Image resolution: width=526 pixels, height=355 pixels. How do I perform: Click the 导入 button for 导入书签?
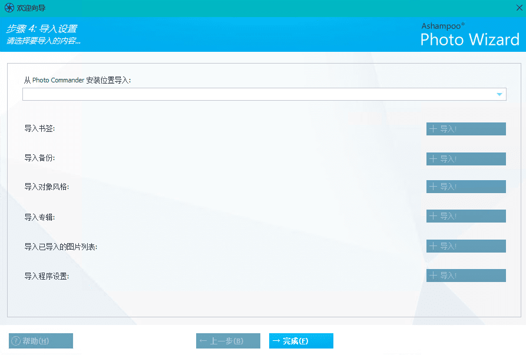(x=466, y=129)
